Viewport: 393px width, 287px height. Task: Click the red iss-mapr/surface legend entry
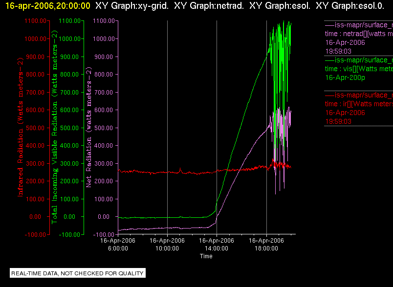point(359,95)
